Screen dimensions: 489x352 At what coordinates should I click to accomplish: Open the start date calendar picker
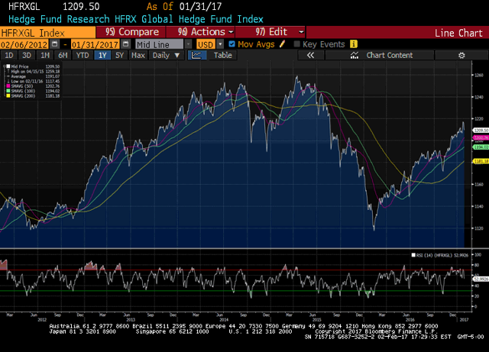point(54,44)
